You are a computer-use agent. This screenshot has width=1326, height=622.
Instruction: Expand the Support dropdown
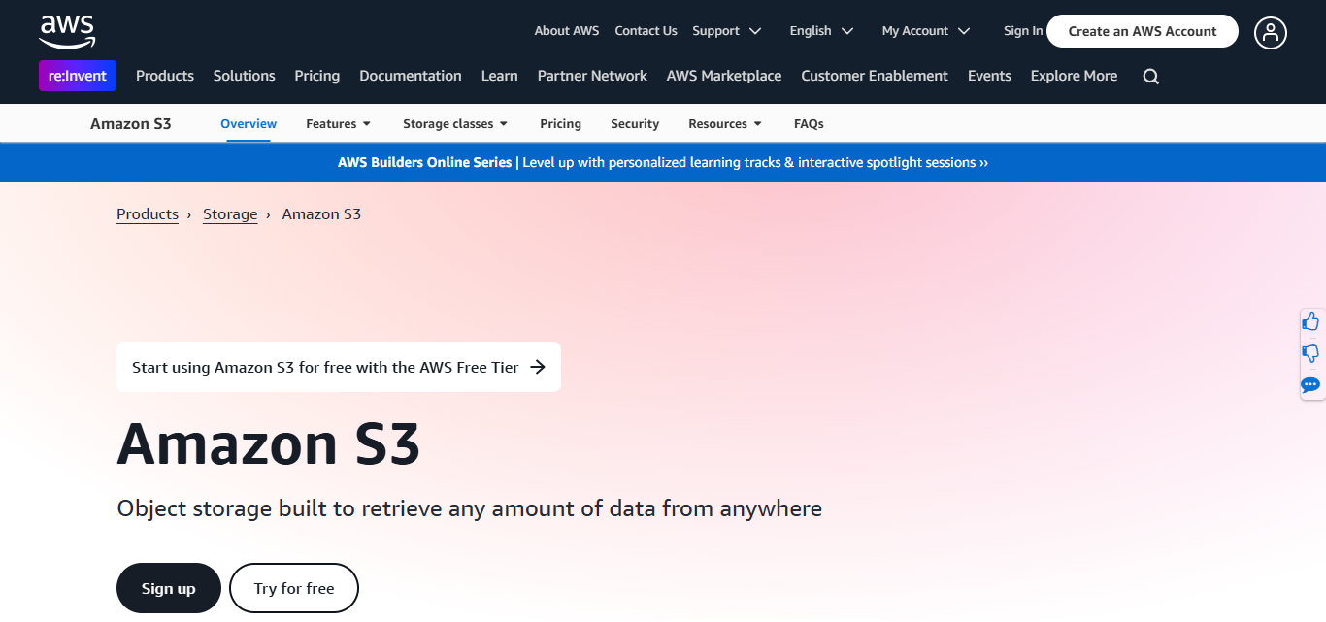coord(727,31)
